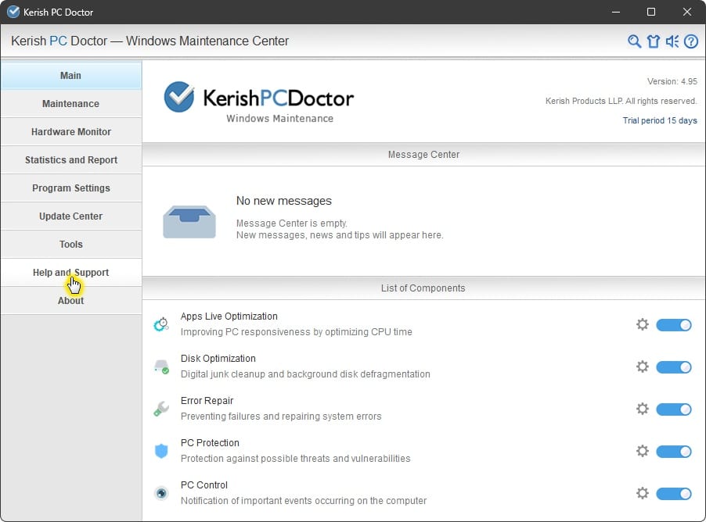Click the shirt-shaped skin icon in header
The height and width of the screenshot is (522, 706).
654,41
